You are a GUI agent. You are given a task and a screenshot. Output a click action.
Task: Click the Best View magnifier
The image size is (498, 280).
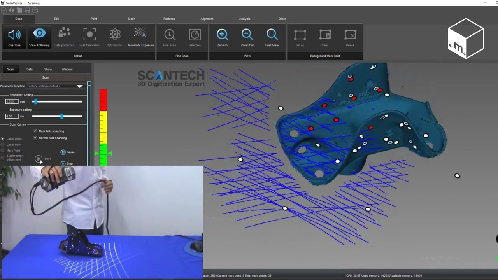click(272, 37)
